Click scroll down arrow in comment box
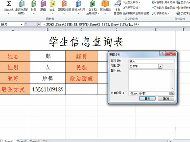This screenshot has height=142, width=190. coord(172,88)
